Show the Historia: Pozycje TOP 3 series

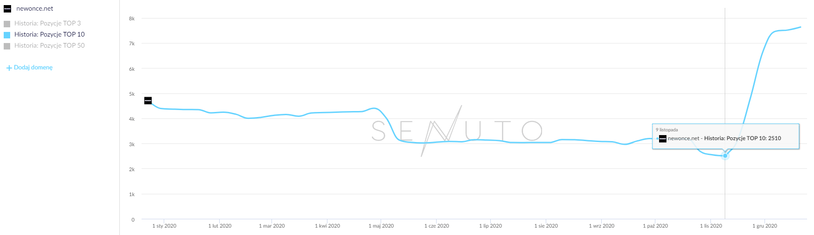[47, 23]
